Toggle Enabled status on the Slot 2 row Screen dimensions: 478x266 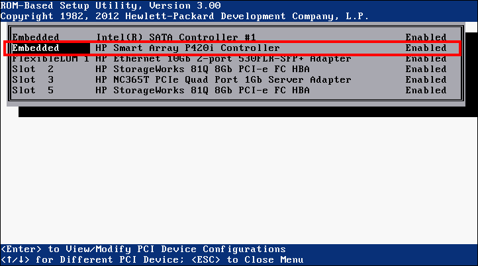click(x=426, y=69)
